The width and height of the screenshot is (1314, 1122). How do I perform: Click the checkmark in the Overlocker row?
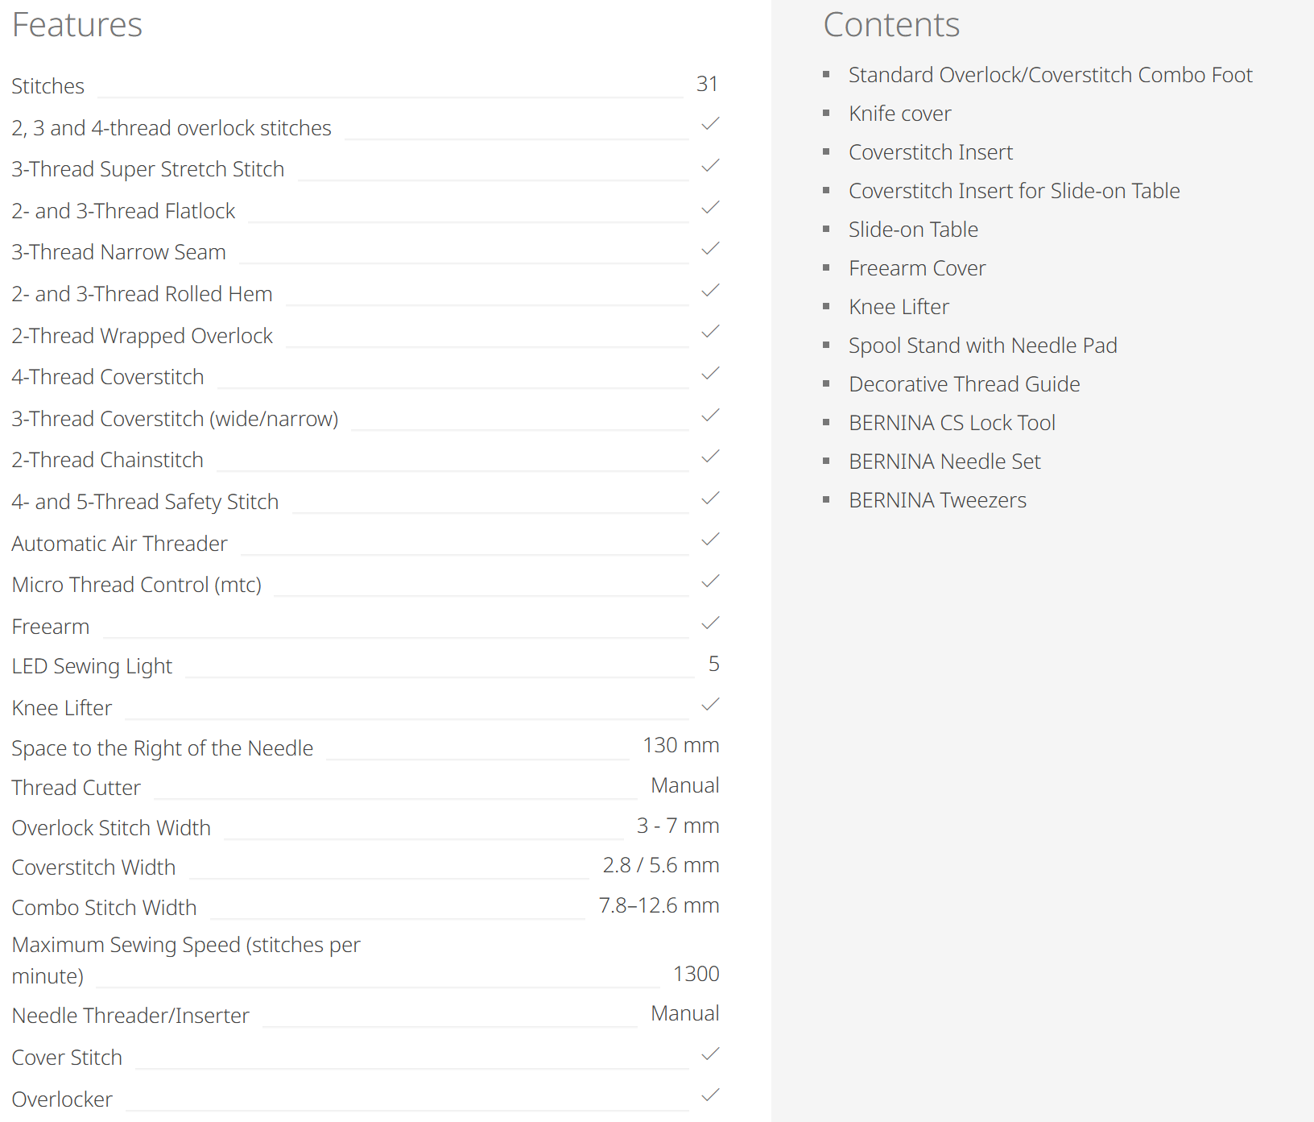tap(710, 1095)
